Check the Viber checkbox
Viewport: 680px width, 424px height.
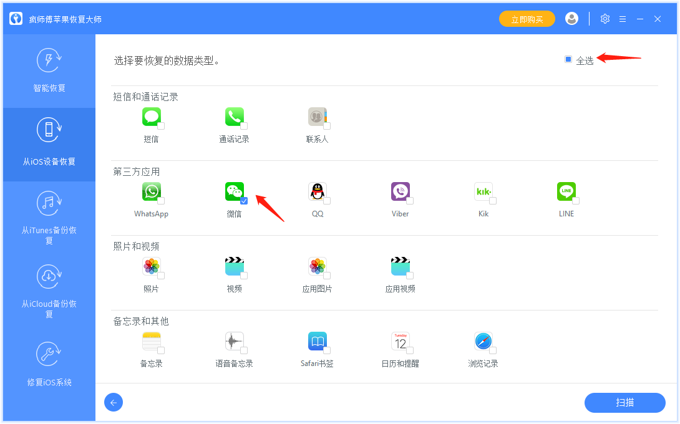410,201
